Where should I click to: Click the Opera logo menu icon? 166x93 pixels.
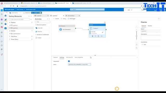pyautogui.click(x=2, y=3)
